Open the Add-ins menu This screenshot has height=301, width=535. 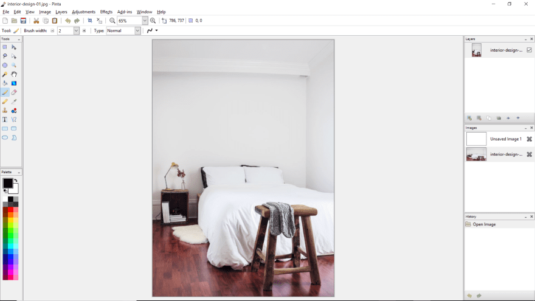(x=125, y=12)
